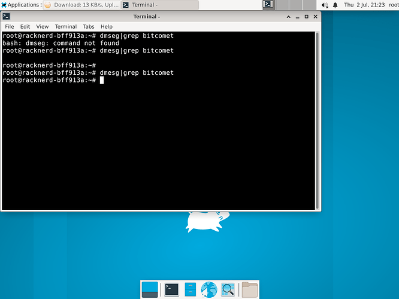
Task: Switch to the second workspace in the switcher
Action: 282,5
